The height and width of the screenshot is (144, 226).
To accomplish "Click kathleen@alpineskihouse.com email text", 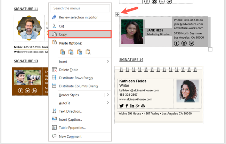I will tap(139, 90).
